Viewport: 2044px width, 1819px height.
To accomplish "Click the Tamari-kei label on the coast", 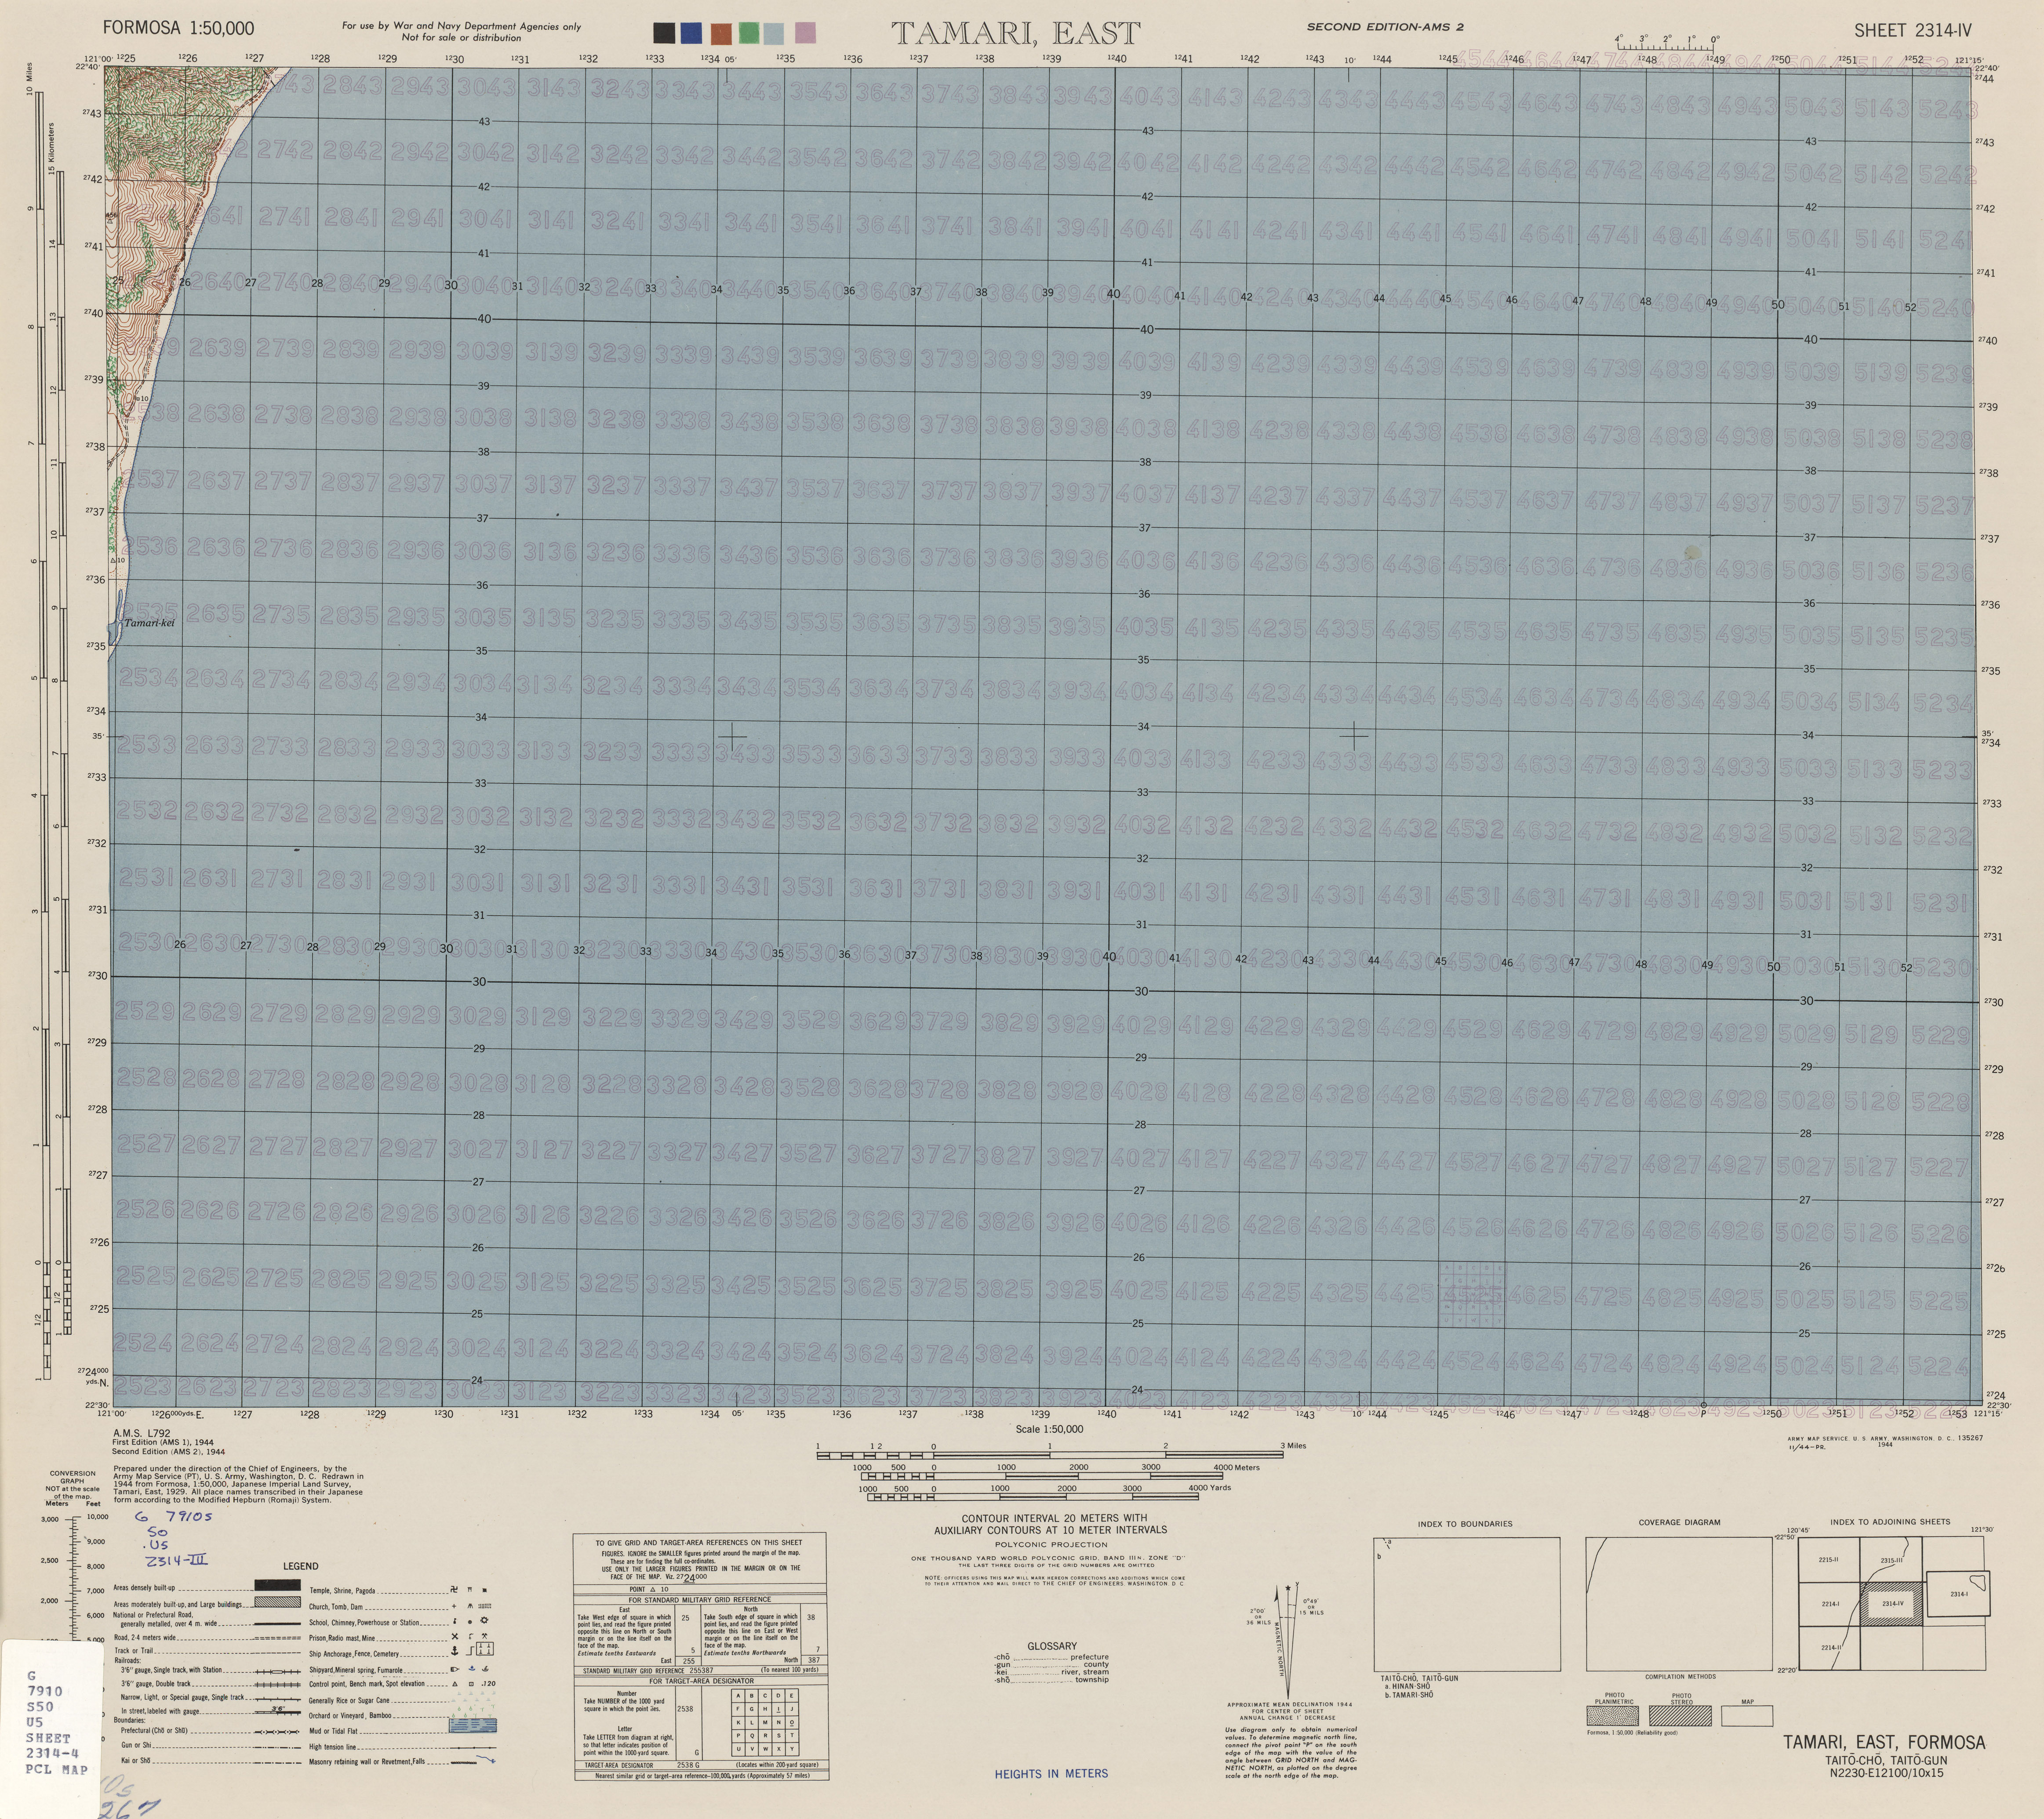I will coord(149,623).
